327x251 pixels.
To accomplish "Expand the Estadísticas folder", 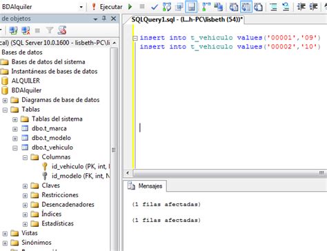I will tap(25, 224).
